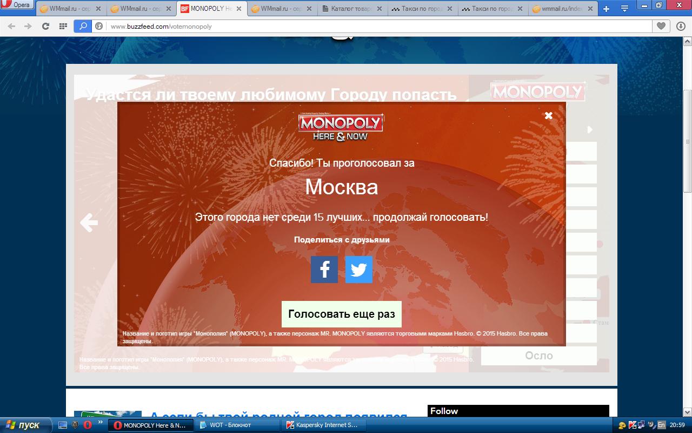Close the Каталог товаров tab

(x=378, y=9)
